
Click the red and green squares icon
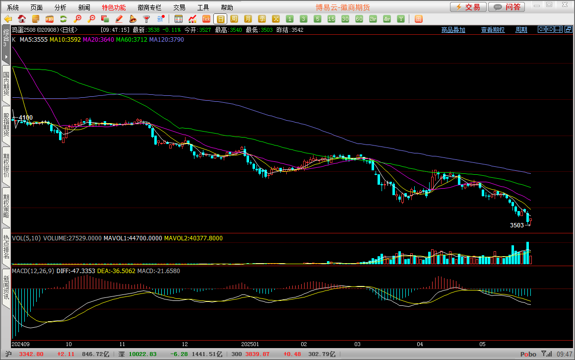point(105,19)
